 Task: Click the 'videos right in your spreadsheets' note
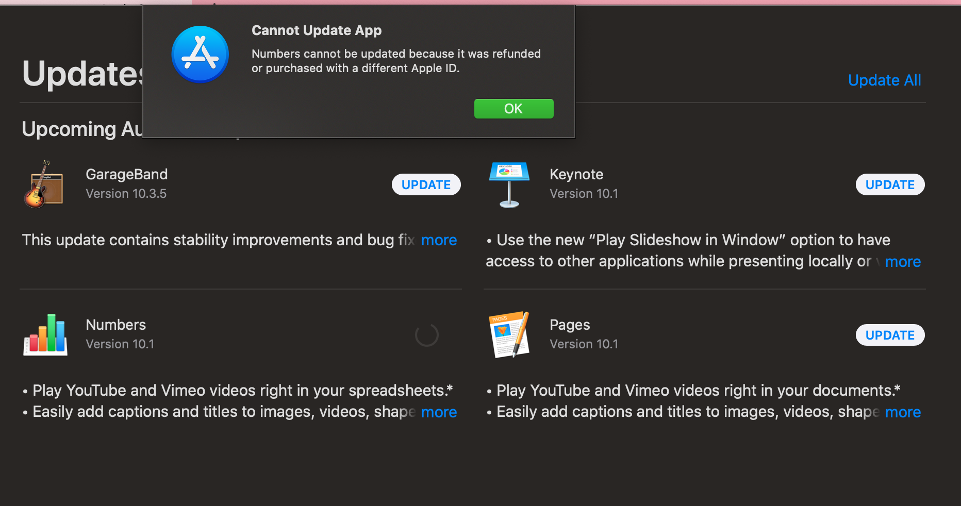238,391
